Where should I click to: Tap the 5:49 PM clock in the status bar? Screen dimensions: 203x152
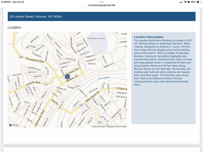coord(5,2)
